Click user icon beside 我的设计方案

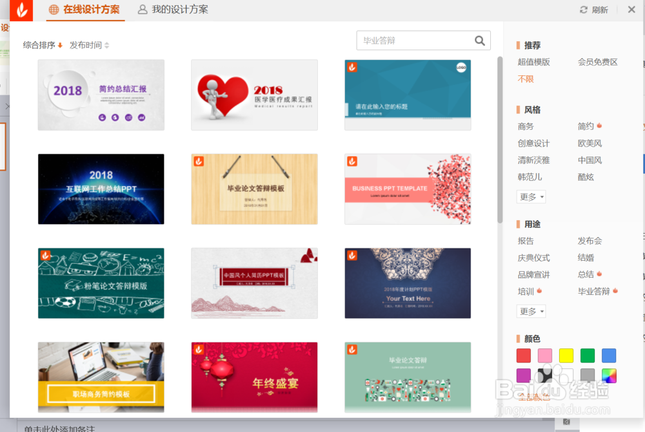click(x=143, y=10)
